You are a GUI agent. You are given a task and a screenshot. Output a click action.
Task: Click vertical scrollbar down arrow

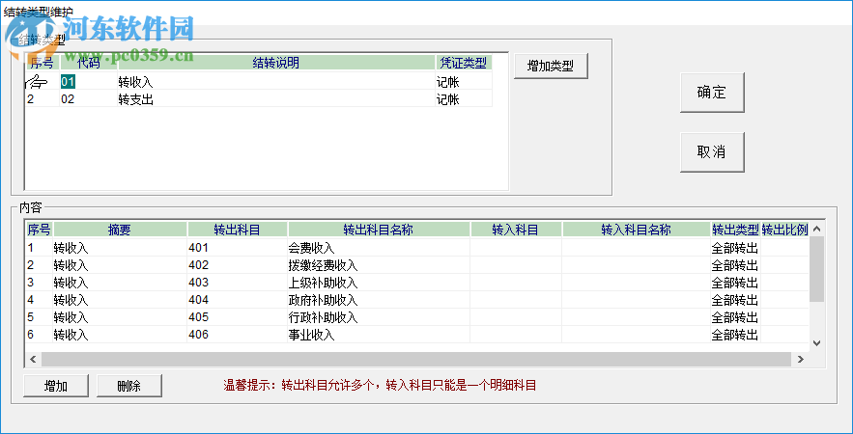[x=816, y=342]
